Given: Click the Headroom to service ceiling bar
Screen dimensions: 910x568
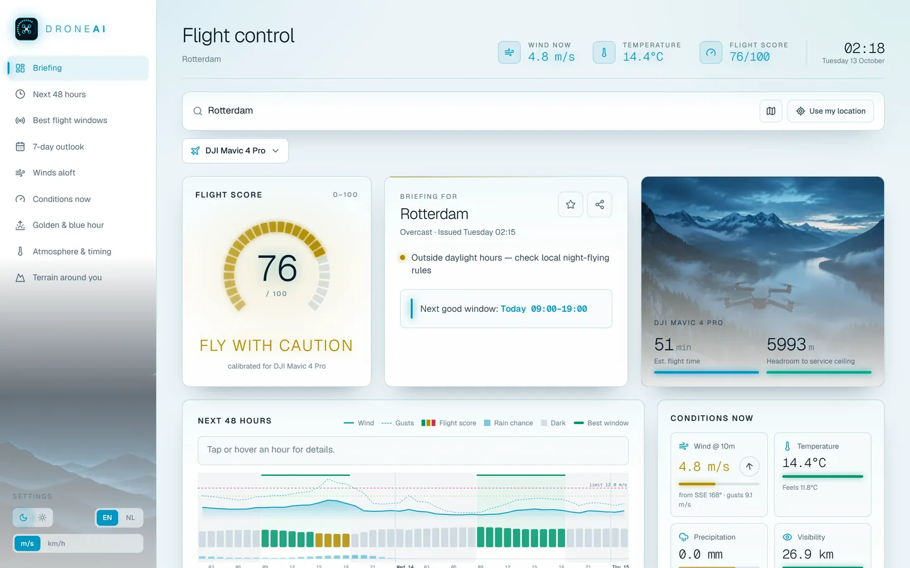Looking at the screenshot, I should click(819, 372).
